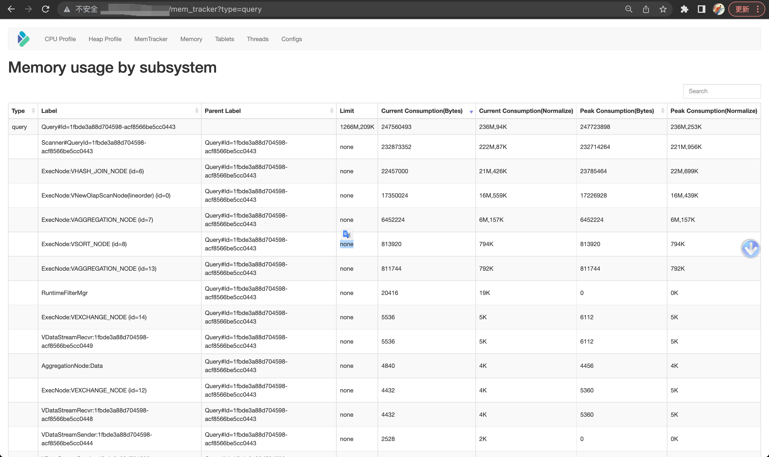Switch to the Tablets tab
Screen dimensions: 769x457
coord(225,39)
